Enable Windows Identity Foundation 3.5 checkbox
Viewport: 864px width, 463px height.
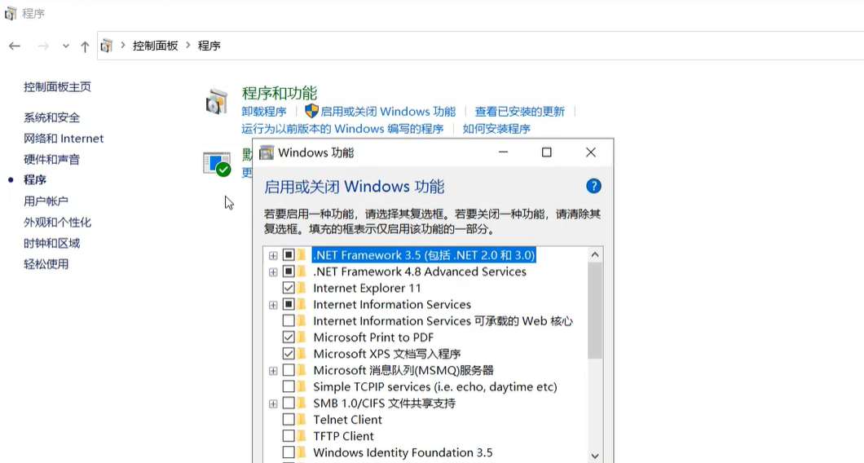(289, 452)
